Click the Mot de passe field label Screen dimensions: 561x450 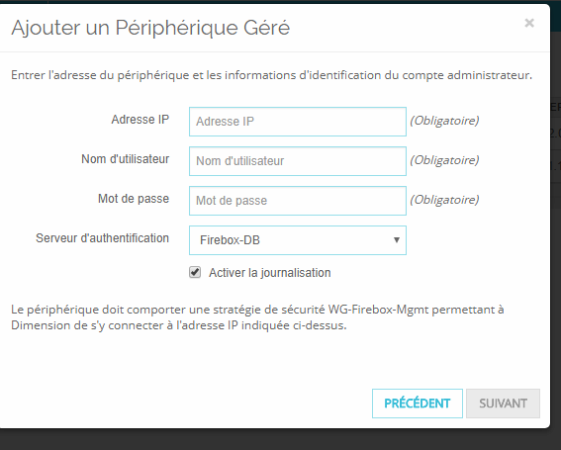(134, 199)
